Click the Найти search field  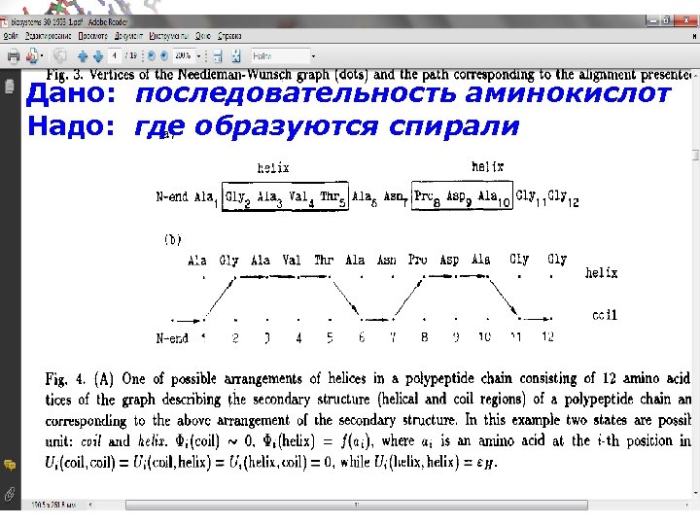280,55
